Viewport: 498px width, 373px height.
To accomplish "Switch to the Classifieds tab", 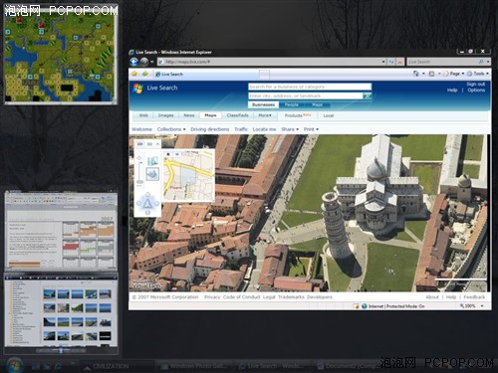I will tap(237, 115).
